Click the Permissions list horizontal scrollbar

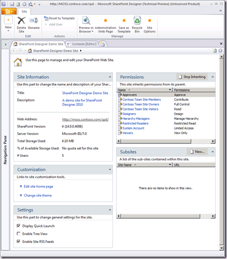pos(156,141)
